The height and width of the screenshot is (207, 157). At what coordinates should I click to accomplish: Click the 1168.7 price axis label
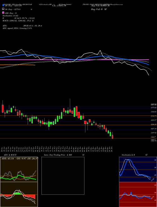(x=154, y=137)
